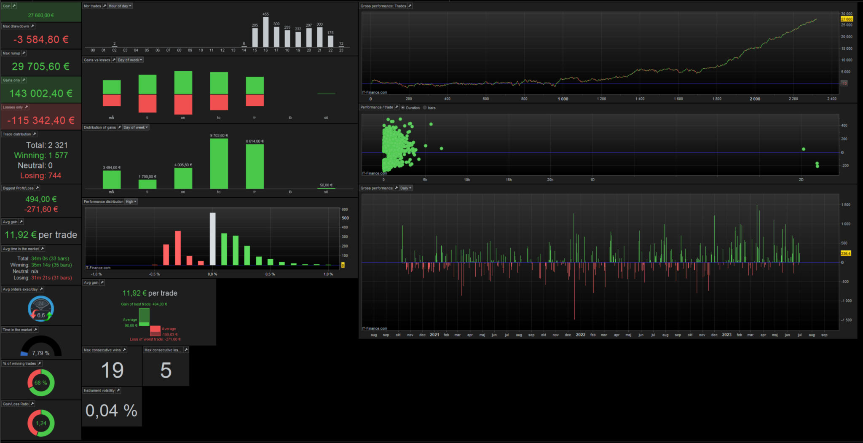Viewport: 863px width, 443px height.
Task: Open the Instrument volatility wrench settings
Action: [118, 390]
